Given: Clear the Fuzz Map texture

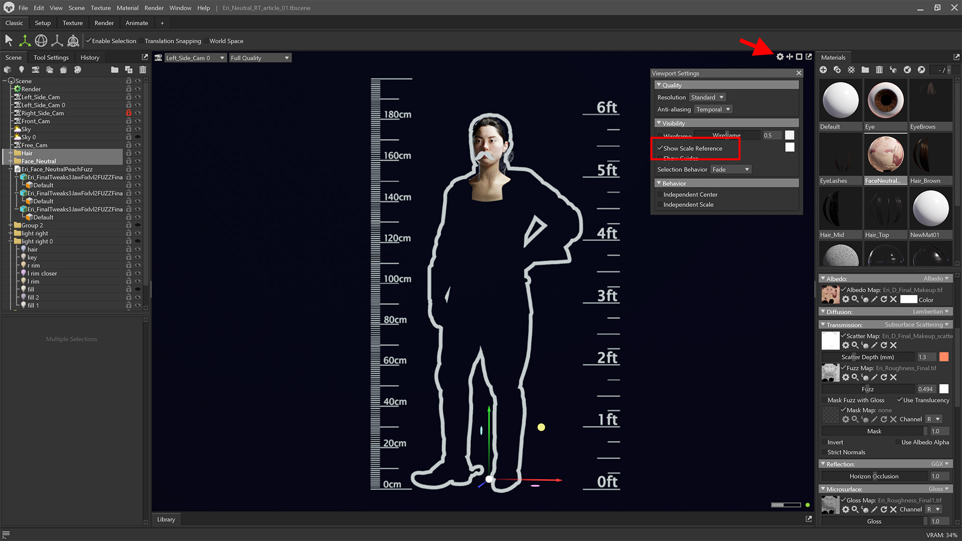Looking at the screenshot, I should [893, 377].
